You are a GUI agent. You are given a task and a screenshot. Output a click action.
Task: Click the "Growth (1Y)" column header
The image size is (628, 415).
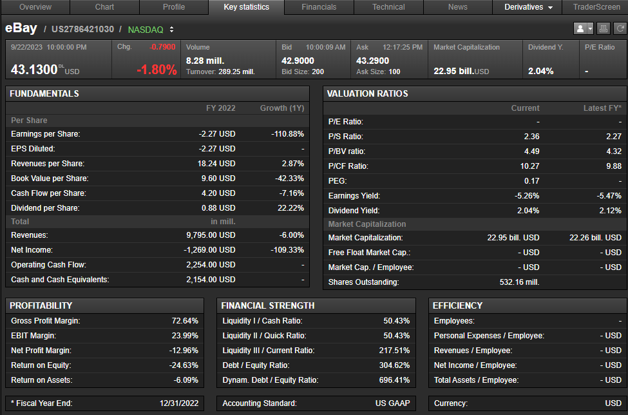tap(282, 108)
